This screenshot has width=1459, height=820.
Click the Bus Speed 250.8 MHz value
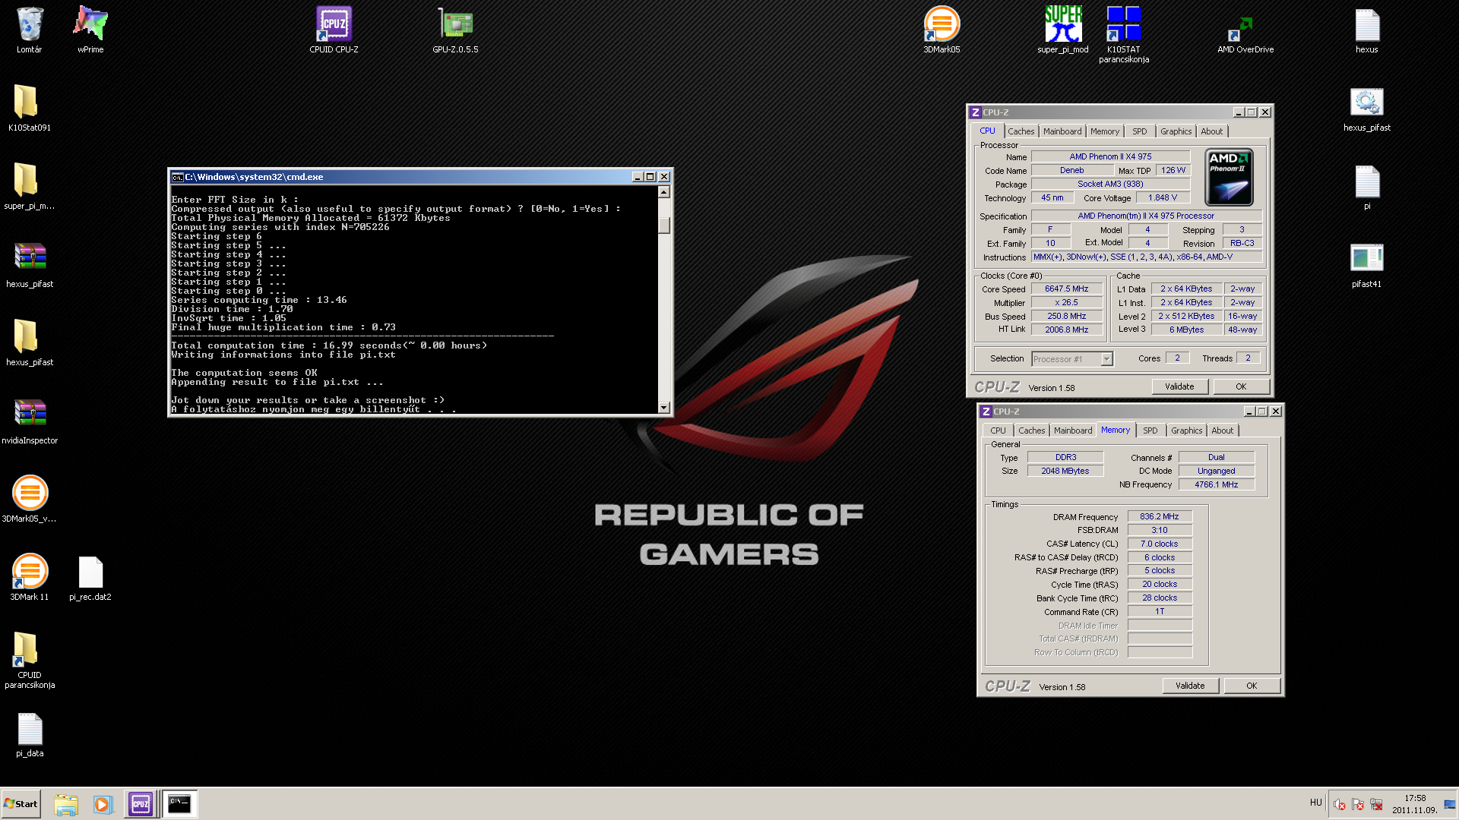pos(1066,316)
